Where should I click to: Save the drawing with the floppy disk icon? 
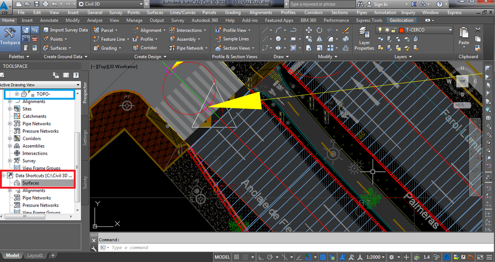(x=37, y=4)
